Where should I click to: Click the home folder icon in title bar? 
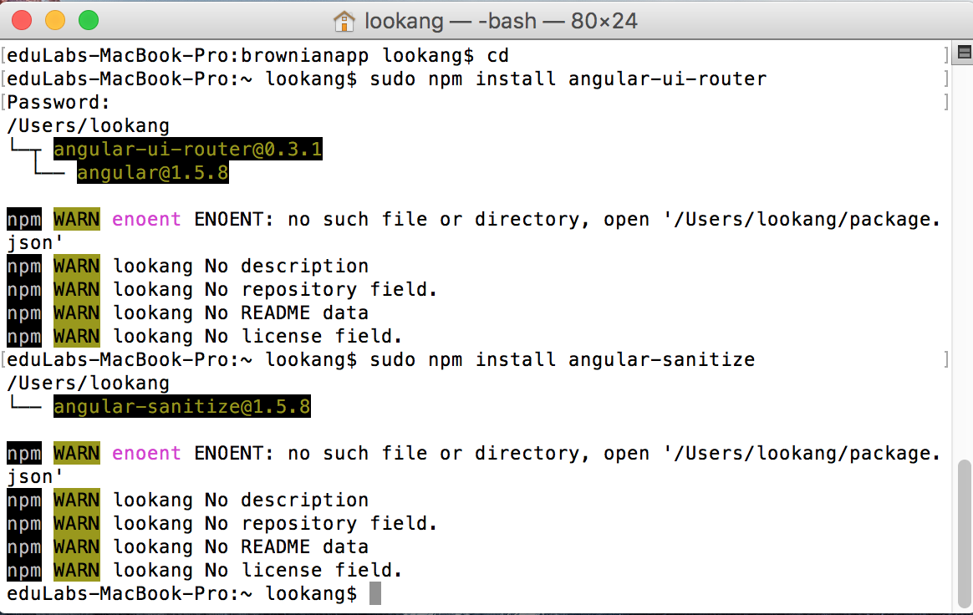click(344, 21)
